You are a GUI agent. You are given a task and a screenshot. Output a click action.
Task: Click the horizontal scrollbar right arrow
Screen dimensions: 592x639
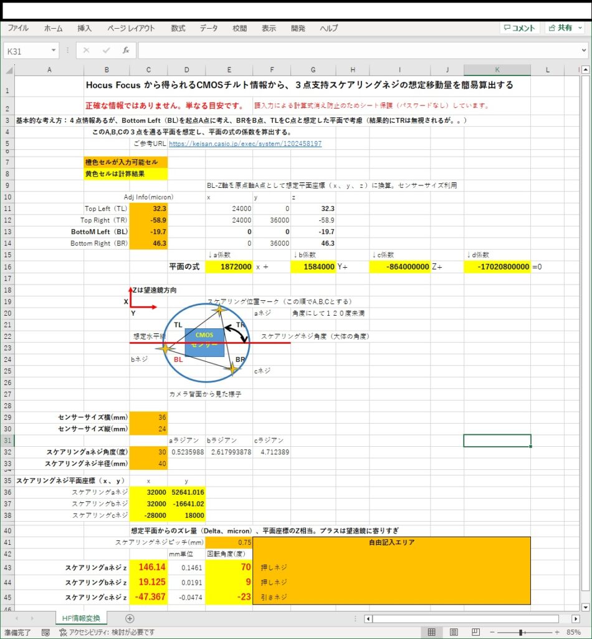click(576, 618)
